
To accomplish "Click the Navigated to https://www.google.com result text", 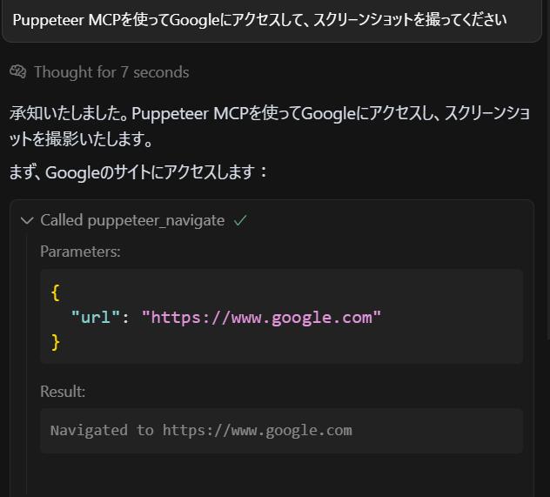I will tap(201, 430).
